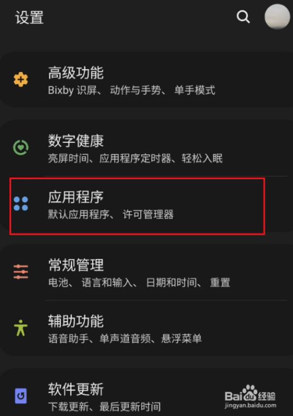Tap the green heart icon for 数字健康

coord(21,147)
